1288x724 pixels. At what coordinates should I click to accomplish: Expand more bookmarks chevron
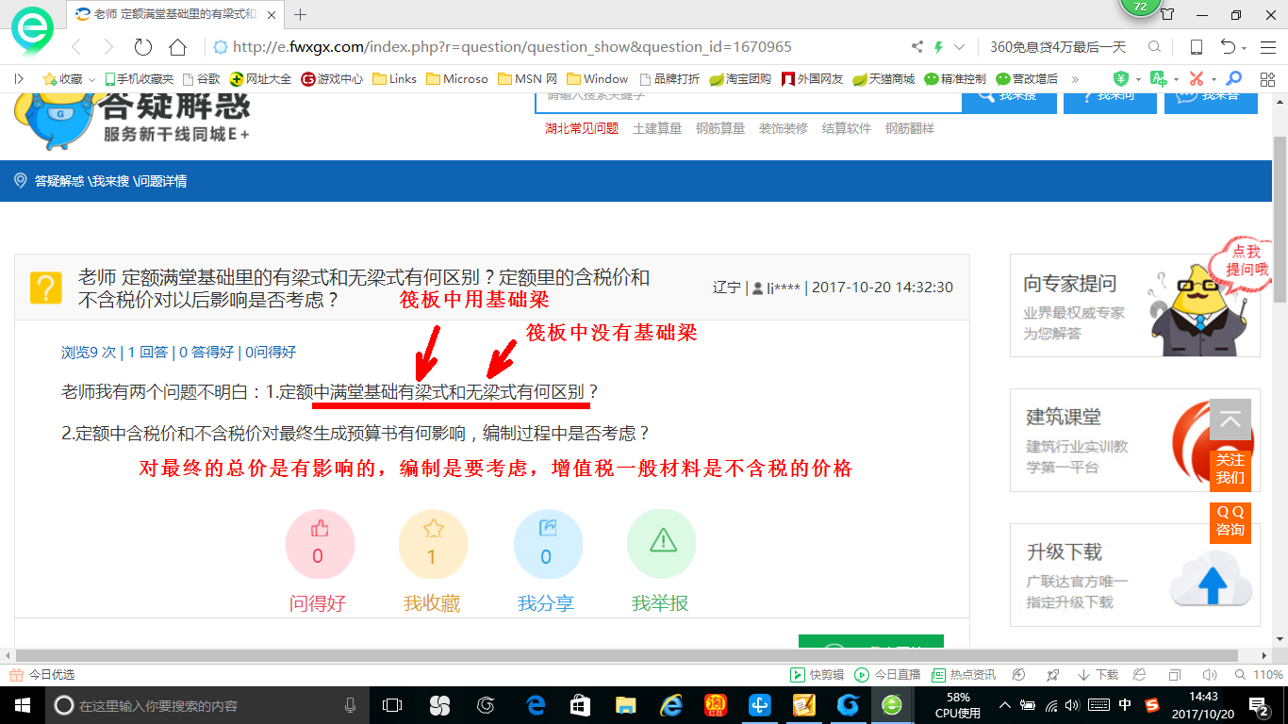click(x=1074, y=79)
